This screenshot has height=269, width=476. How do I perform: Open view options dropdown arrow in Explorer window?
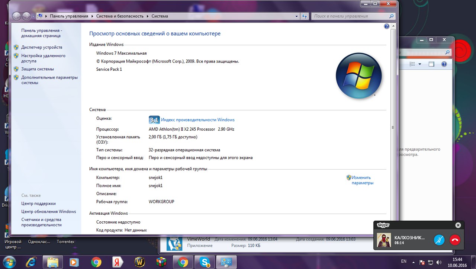click(x=420, y=64)
